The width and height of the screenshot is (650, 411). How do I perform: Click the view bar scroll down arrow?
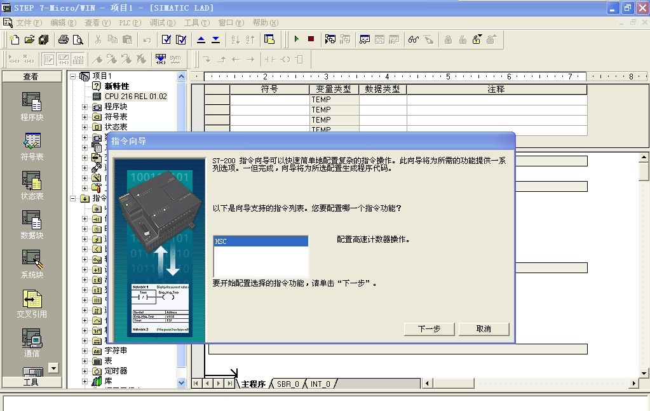(x=53, y=368)
